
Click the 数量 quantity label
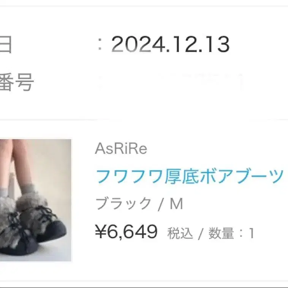tap(222, 233)
